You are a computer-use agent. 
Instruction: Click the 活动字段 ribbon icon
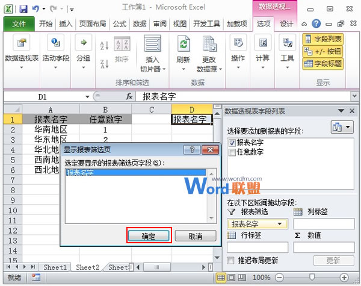(x=55, y=45)
